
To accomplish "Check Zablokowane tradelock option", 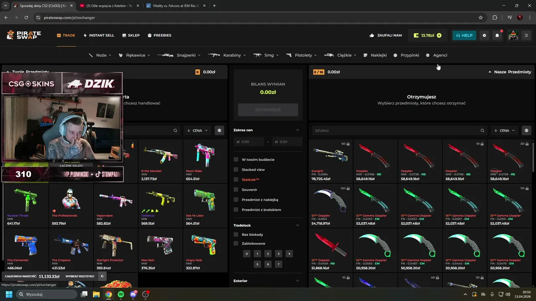I will 236,244.
